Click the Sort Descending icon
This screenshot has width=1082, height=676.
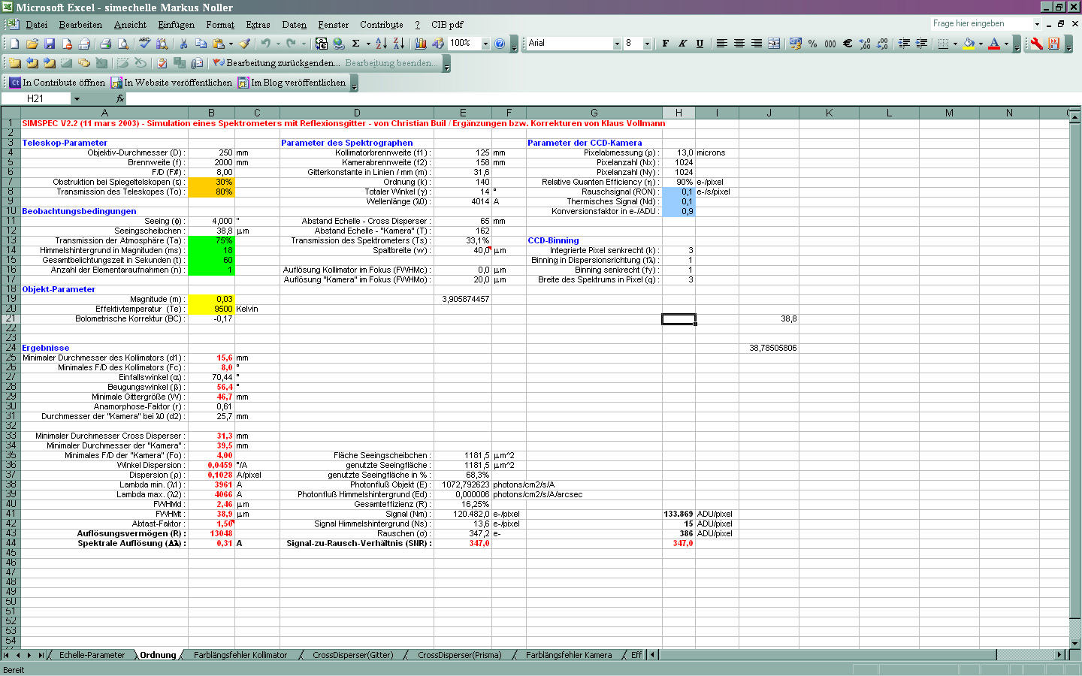pyautogui.click(x=398, y=44)
